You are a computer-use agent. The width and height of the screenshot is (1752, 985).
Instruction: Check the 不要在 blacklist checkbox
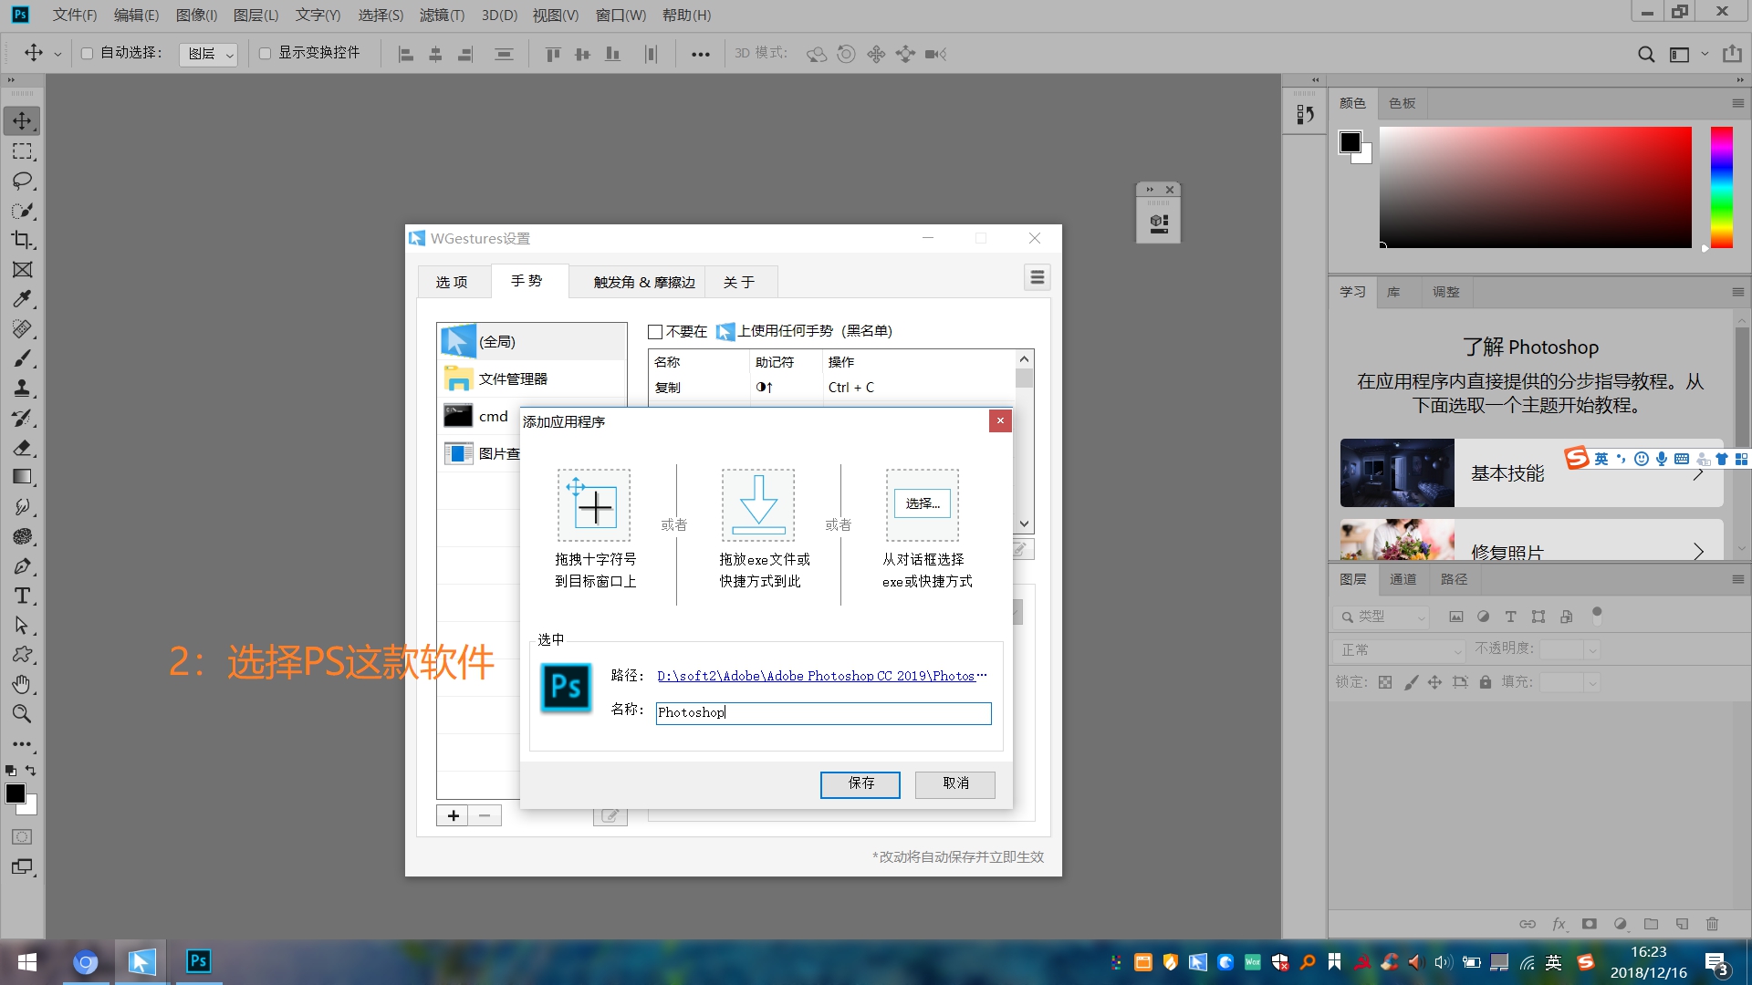point(655,332)
